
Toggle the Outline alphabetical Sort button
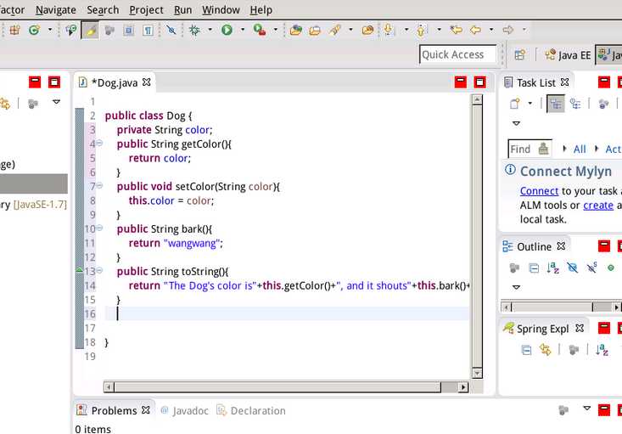(552, 268)
